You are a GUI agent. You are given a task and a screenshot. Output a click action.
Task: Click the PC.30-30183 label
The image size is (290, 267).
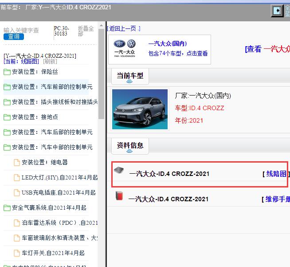62,31
